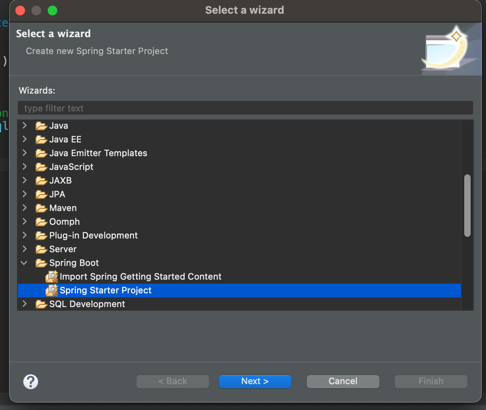Click the Spring Starter Project wizard icon

[x=52, y=290]
